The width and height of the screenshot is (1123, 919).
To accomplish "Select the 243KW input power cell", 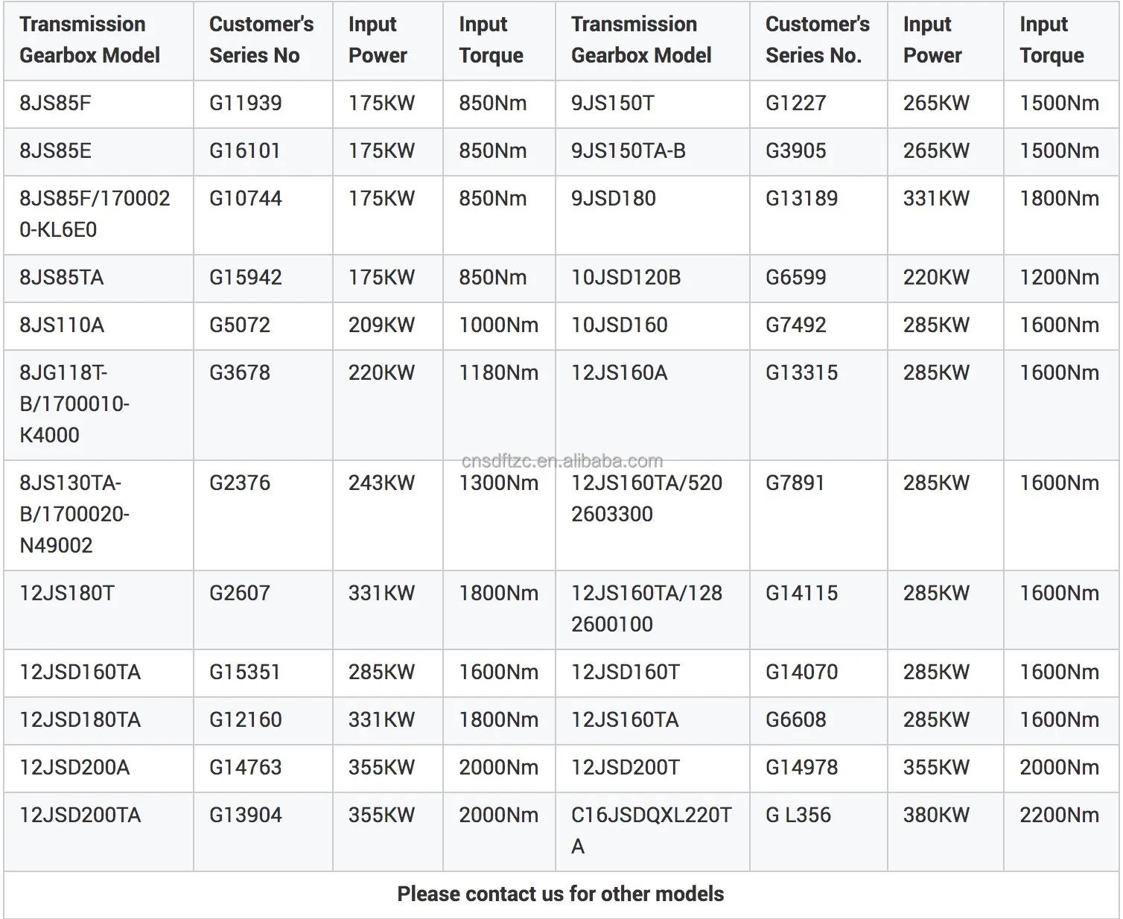I will (x=381, y=483).
